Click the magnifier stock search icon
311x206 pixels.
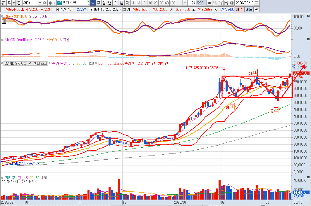point(45,3)
